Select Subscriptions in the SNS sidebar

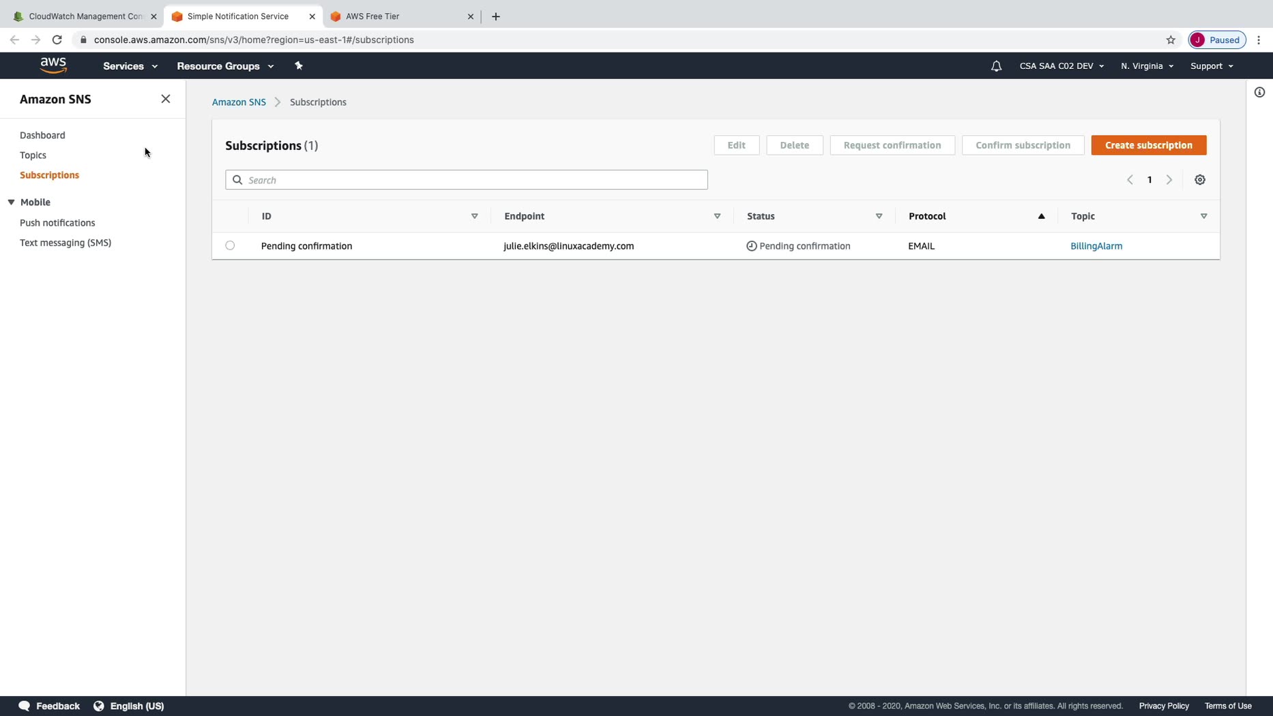[49, 175]
